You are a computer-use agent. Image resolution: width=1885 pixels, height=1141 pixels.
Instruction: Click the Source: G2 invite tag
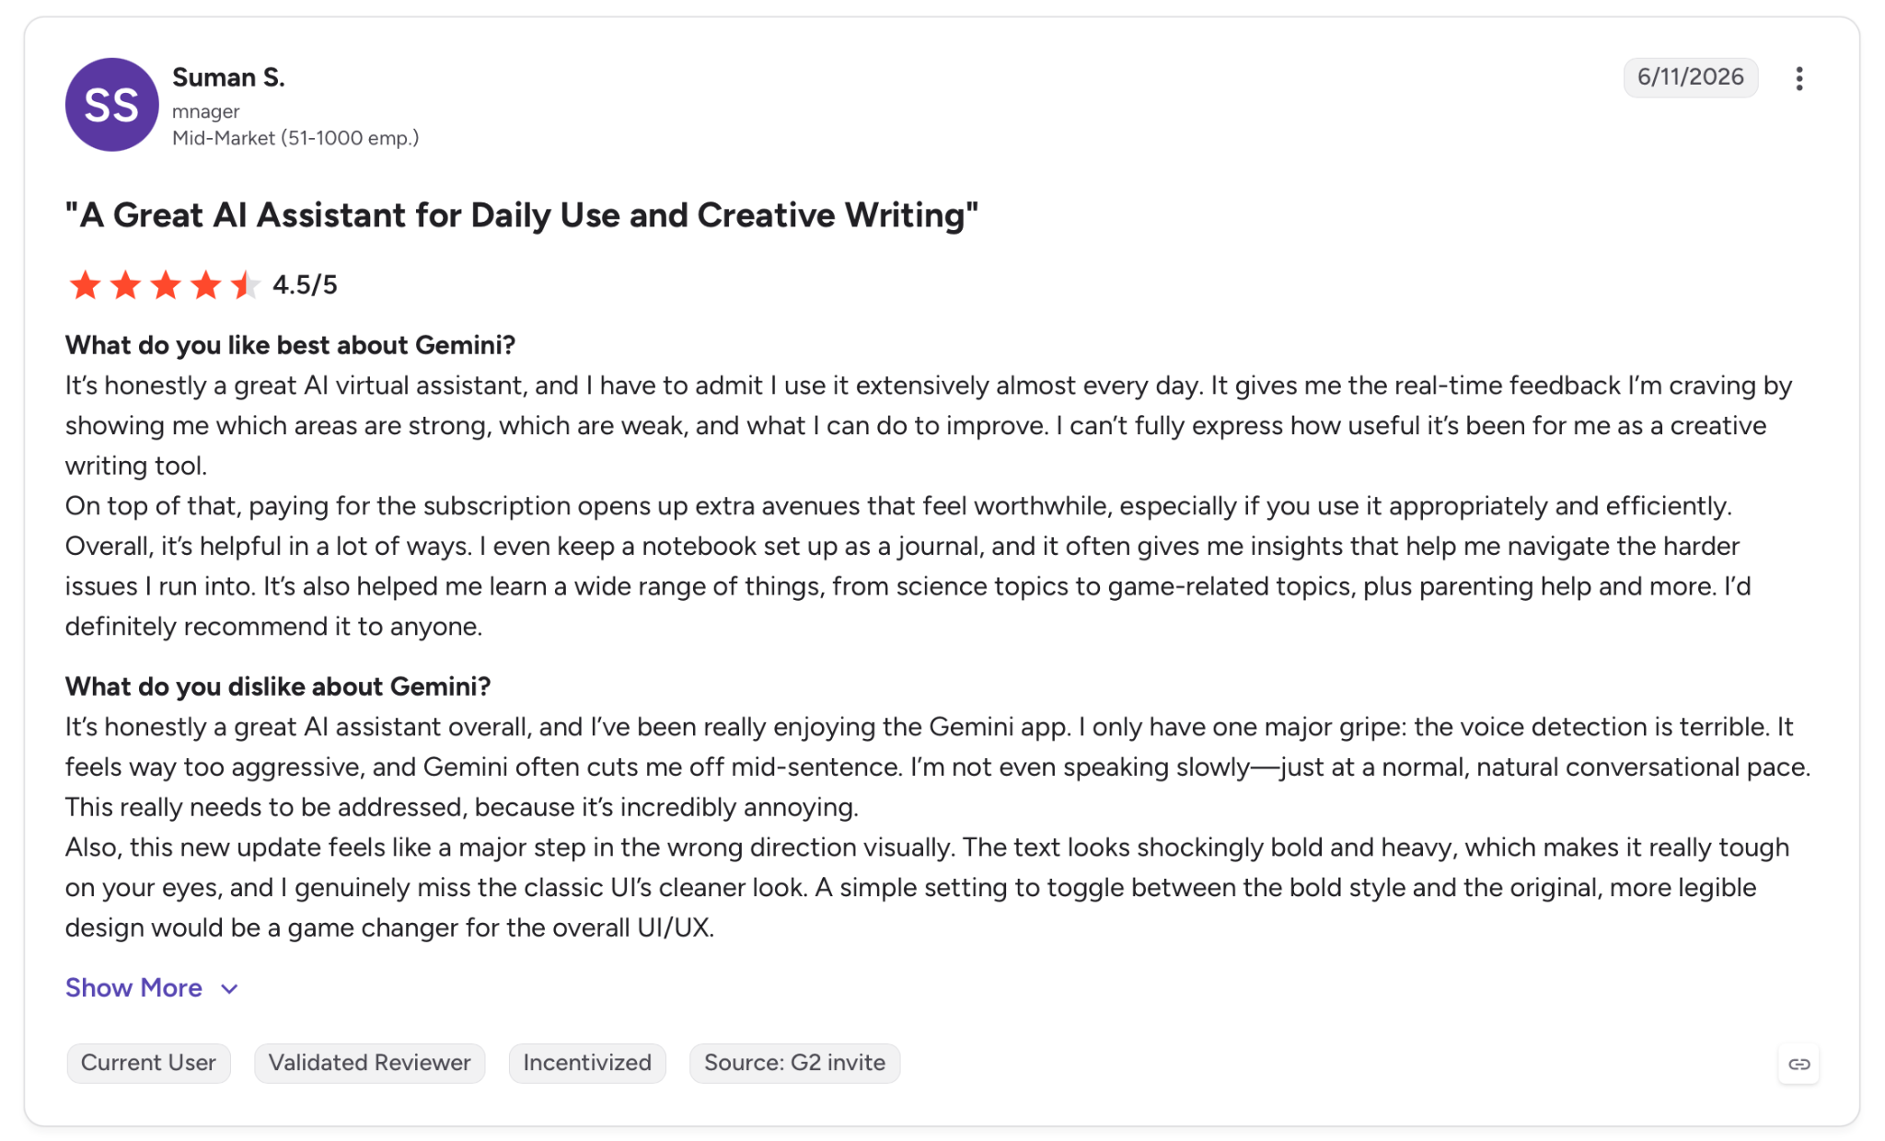(x=794, y=1063)
